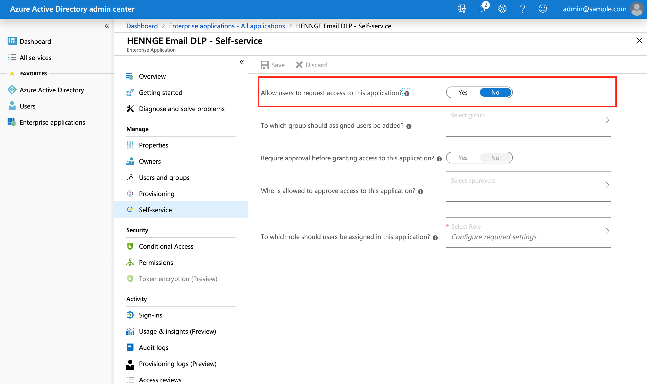Image resolution: width=647 pixels, height=384 pixels.
Task: Click the Provisioning logs person icon
Action: click(x=130, y=365)
